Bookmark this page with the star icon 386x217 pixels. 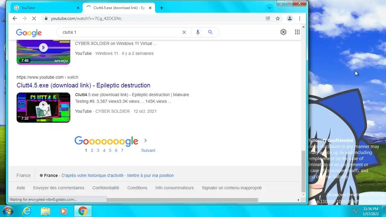(278, 18)
